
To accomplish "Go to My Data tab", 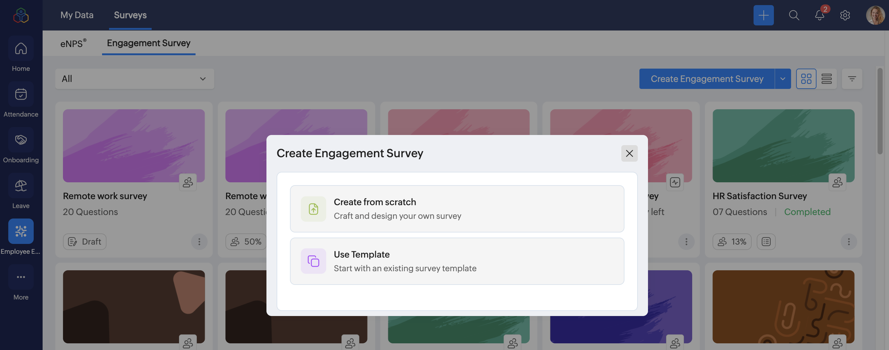I will tap(77, 15).
